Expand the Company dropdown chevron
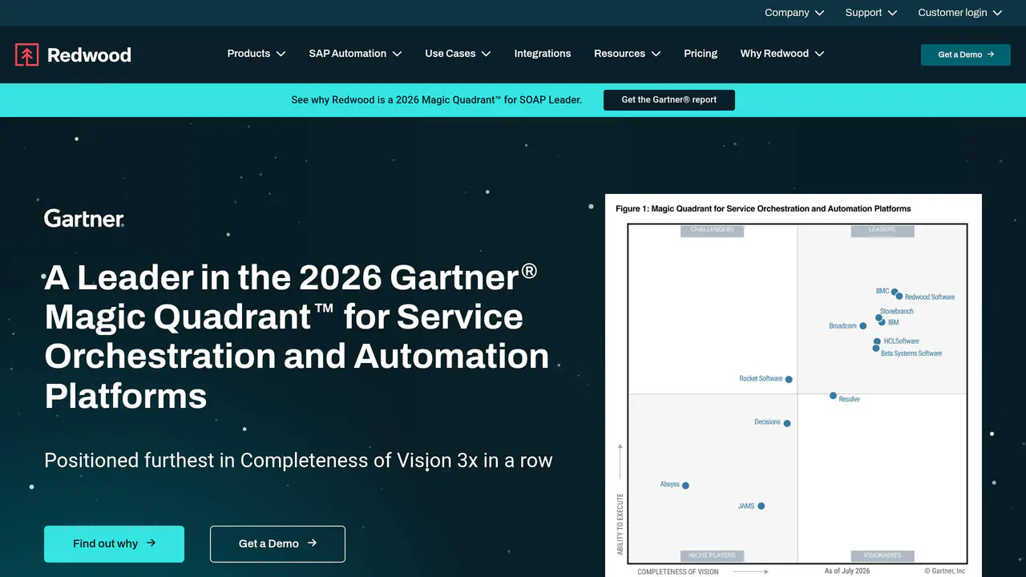The width and height of the screenshot is (1026, 577). coord(819,13)
